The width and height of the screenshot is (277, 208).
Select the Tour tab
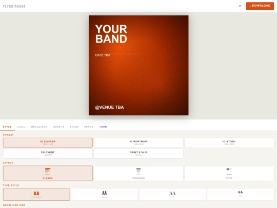tap(103, 127)
